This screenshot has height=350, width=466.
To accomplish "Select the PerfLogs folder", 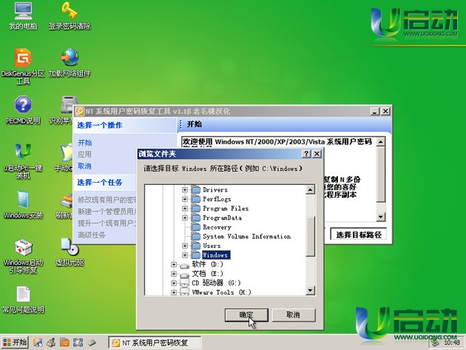I will tap(217, 199).
